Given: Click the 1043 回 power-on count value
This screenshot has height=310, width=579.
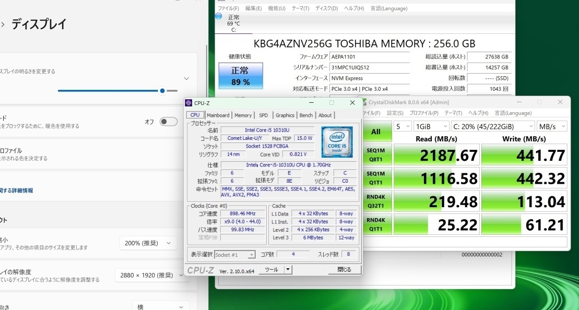Looking at the screenshot, I should click(489, 89).
